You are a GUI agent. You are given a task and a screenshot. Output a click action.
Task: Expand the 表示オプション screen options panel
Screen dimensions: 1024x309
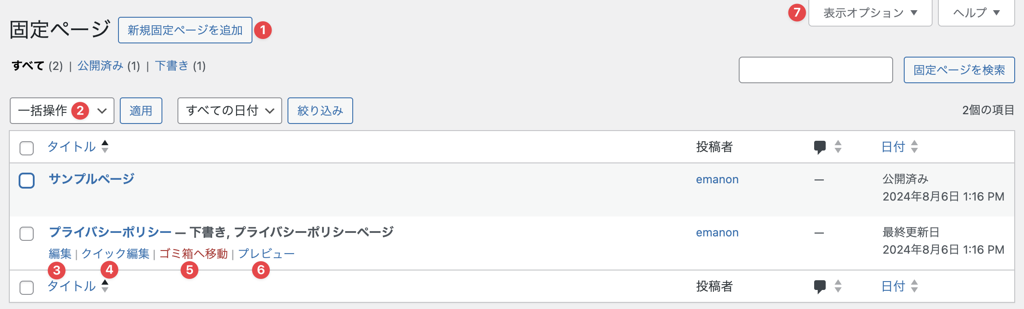(x=870, y=13)
